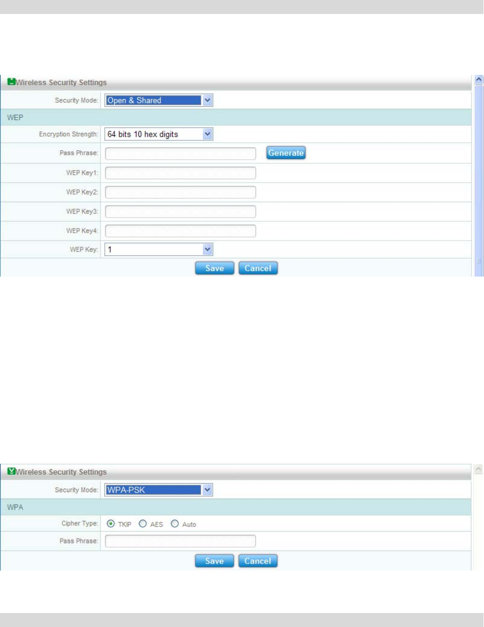Click Pass Phrase field in WPA section

click(180, 541)
